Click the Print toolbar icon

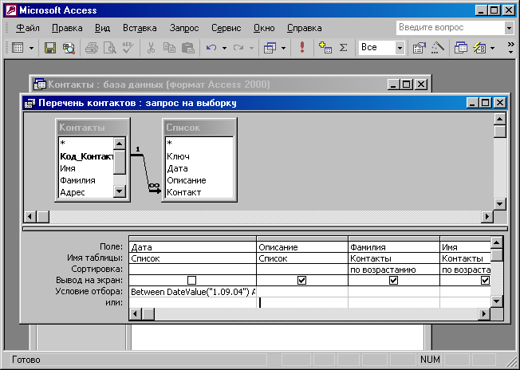coord(91,48)
